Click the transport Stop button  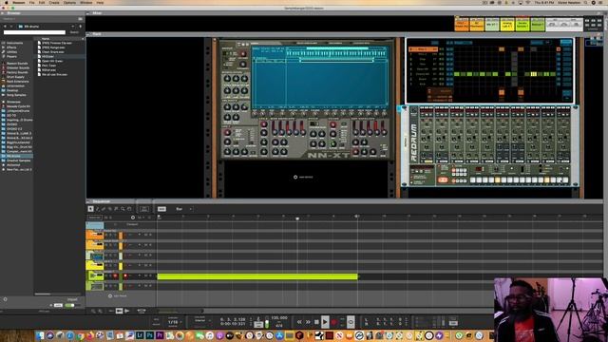pos(316,322)
